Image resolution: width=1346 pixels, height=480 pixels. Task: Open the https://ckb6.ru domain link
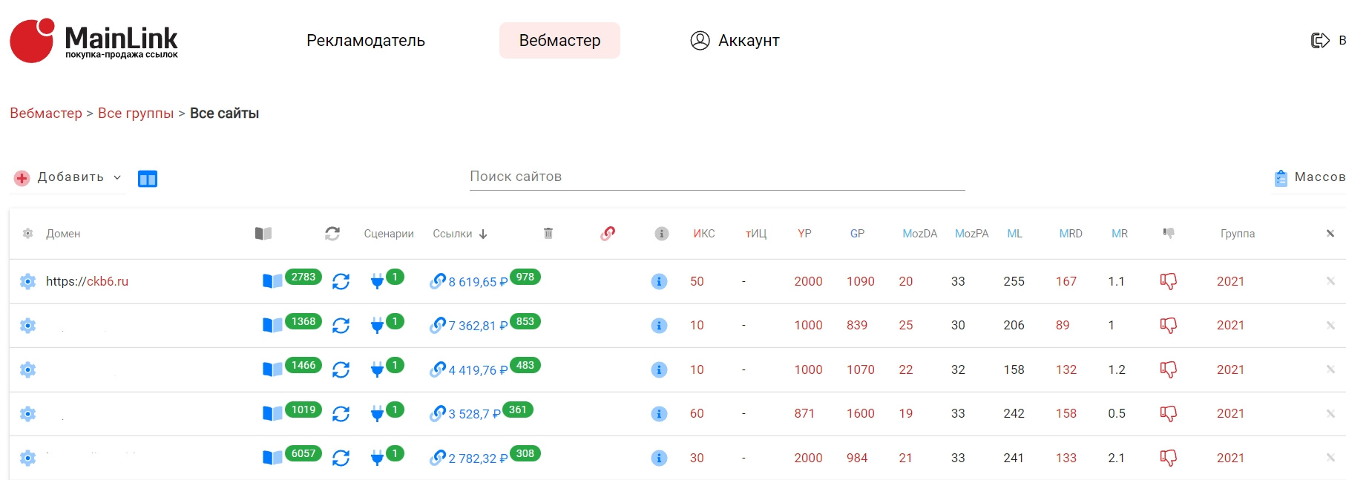87,281
